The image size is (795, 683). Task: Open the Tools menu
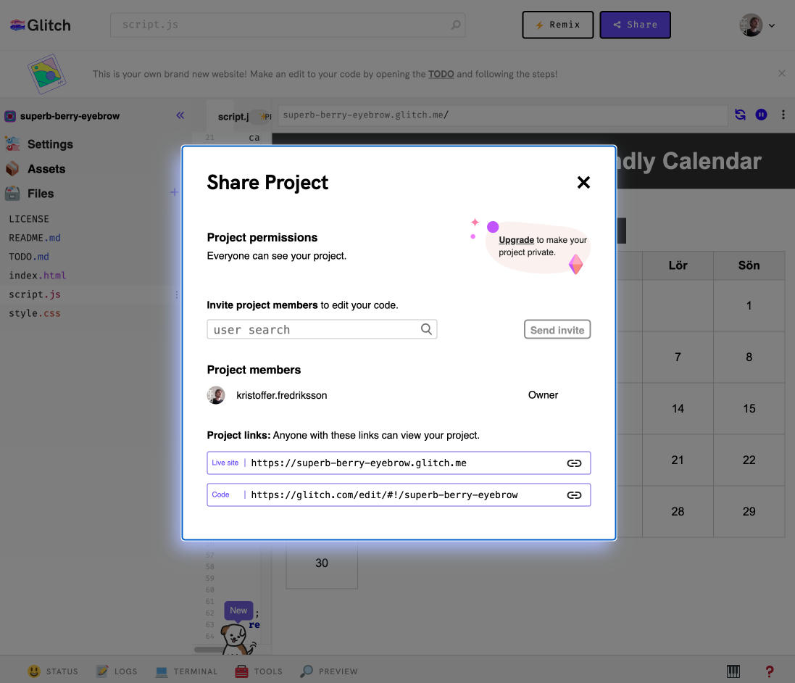pos(259,671)
